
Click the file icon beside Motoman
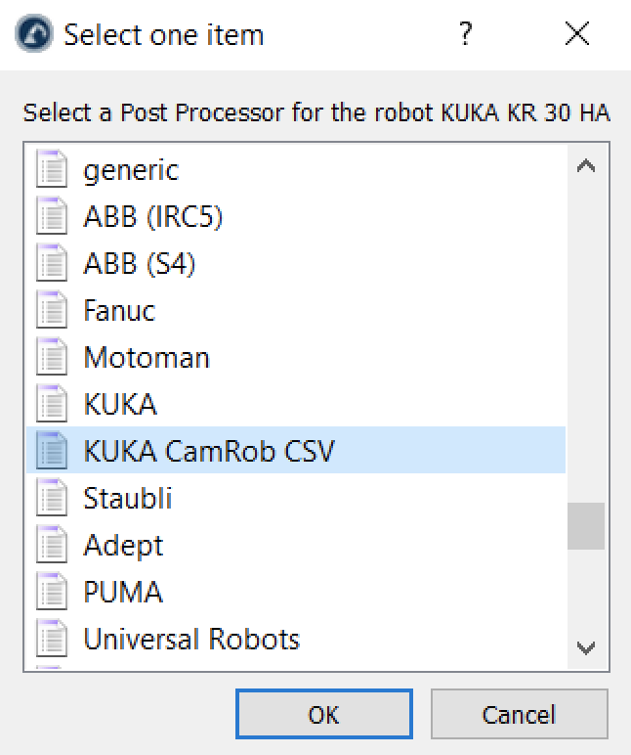pyautogui.click(x=51, y=358)
